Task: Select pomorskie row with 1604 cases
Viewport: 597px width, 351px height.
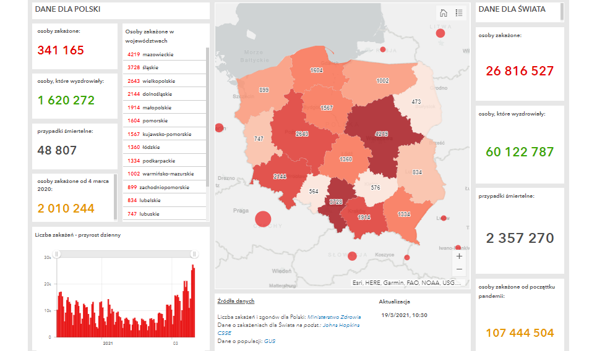Action: pos(165,121)
